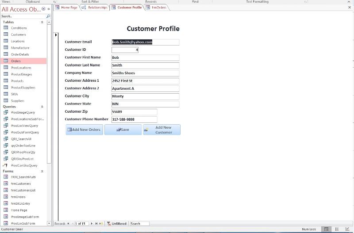Click the Save button
354x233 pixels.
pos(123,130)
